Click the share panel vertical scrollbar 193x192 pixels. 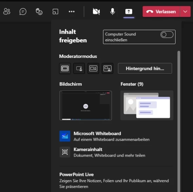coord(179,121)
